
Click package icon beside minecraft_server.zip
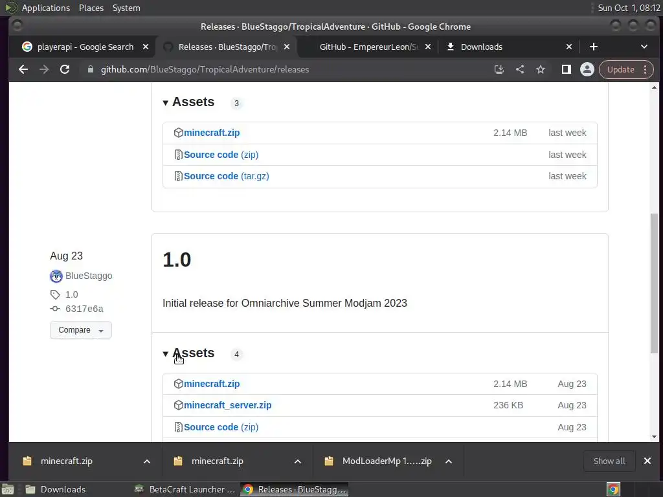[179, 405]
